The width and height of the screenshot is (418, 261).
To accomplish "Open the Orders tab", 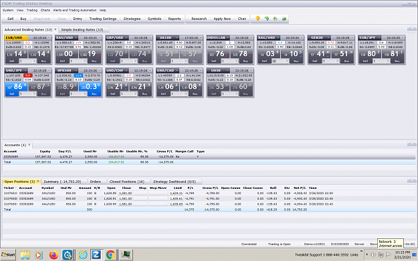I will click(x=95, y=182).
